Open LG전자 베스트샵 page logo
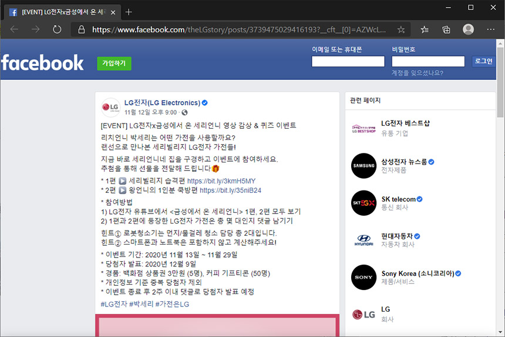 pyautogui.click(x=363, y=129)
